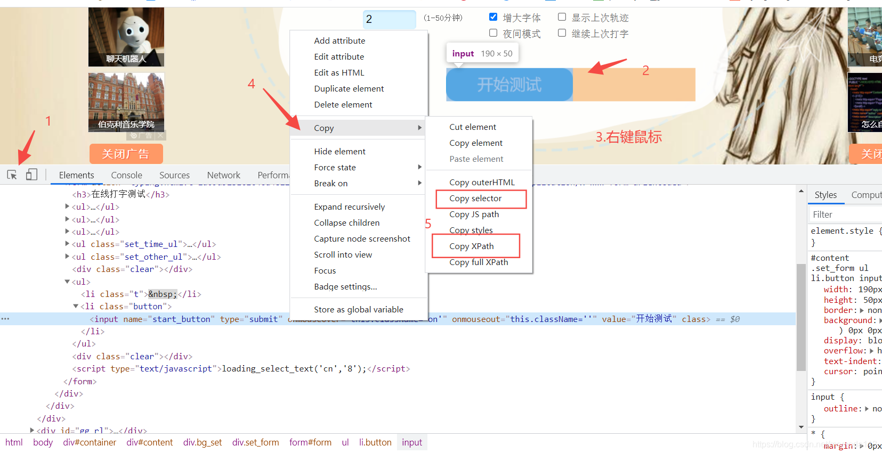
Task: Click the Styles pane scroll-up arrow
Action: [801, 191]
